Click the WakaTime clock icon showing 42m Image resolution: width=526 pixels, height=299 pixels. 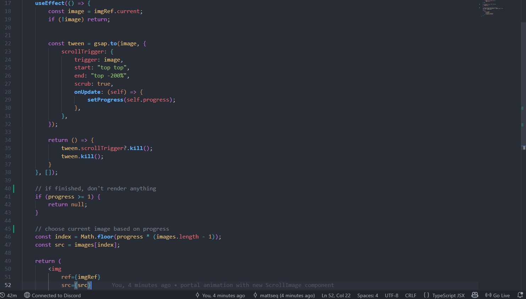click(2, 295)
